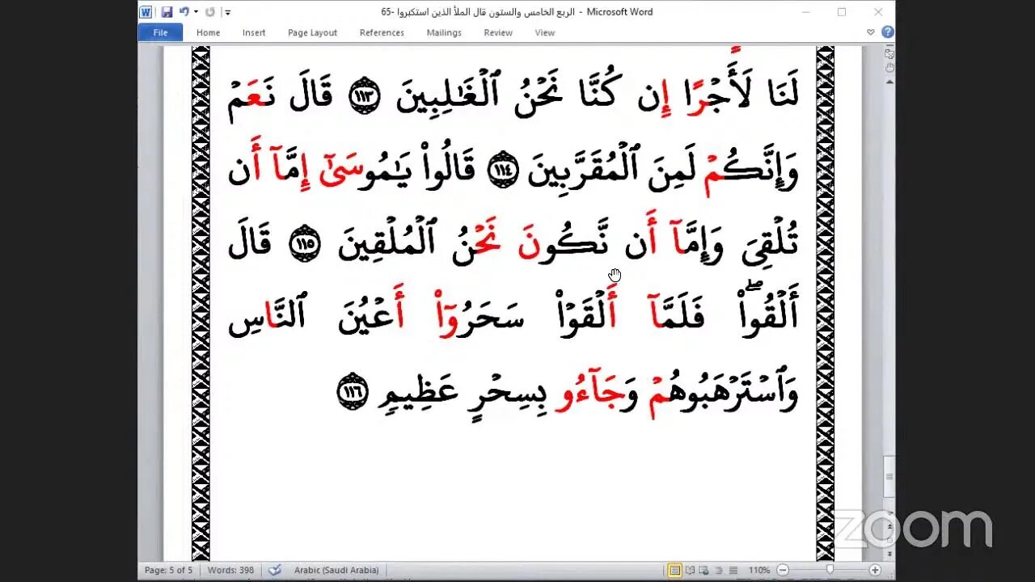This screenshot has width=1035, height=582.
Task: Click verse number marker ١١٦ in the document
Action: click(352, 393)
